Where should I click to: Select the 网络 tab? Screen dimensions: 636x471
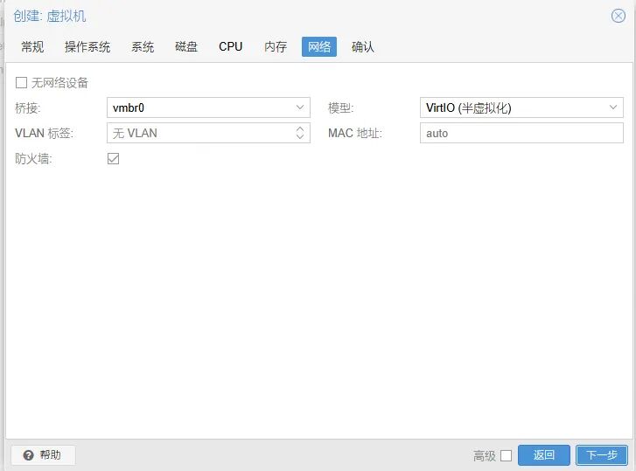(319, 47)
